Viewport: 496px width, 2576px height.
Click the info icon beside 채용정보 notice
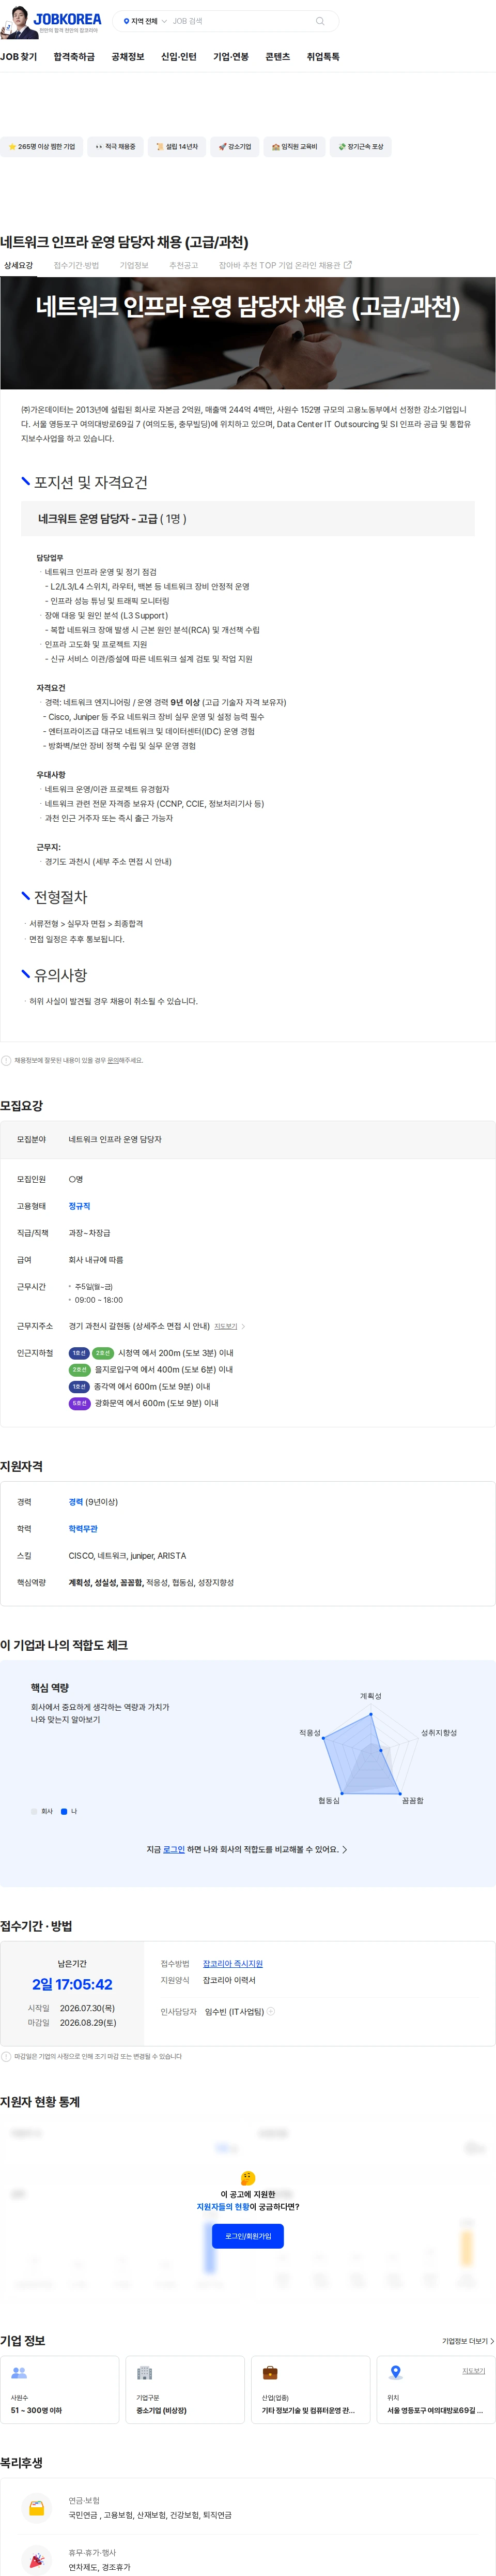point(6,1060)
